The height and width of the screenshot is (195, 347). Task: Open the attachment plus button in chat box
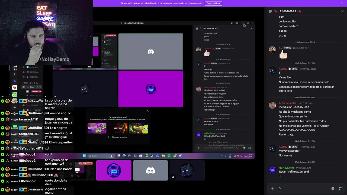272,188
